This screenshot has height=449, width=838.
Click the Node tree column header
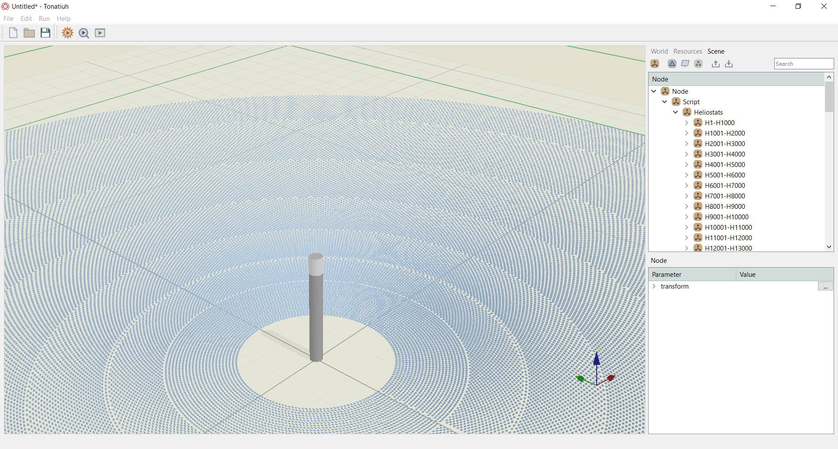pyautogui.click(x=736, y=79)
